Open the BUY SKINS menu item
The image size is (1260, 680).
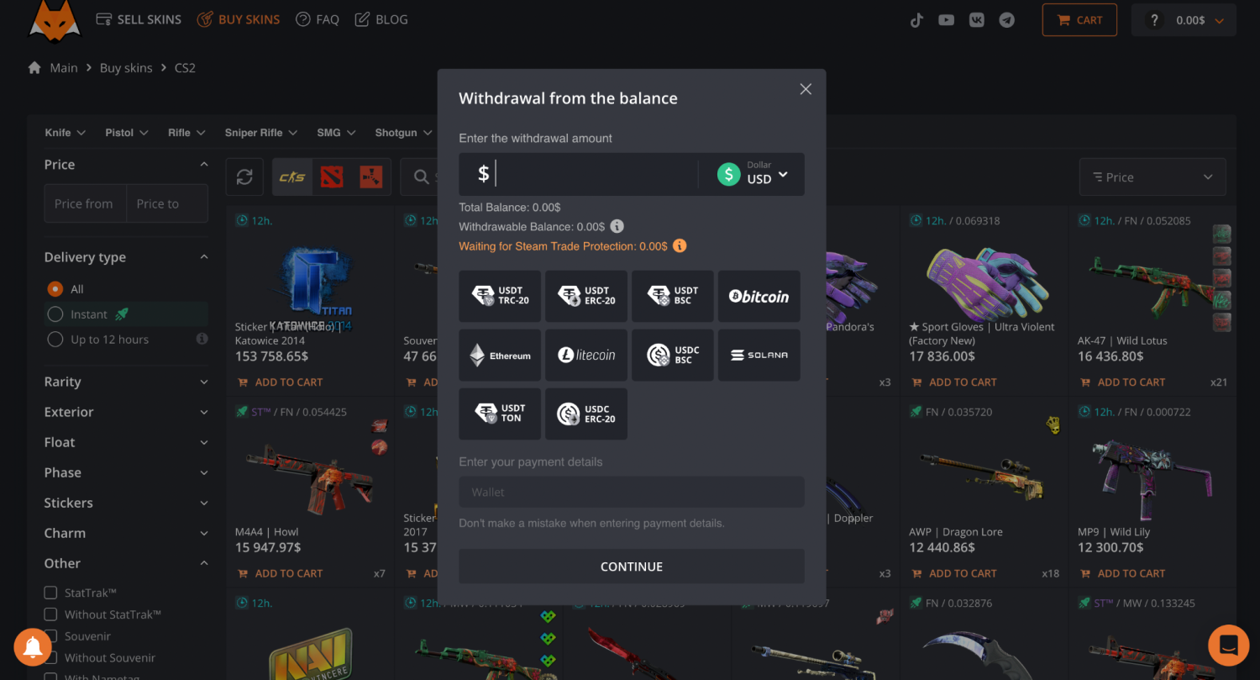[x=239, y=18]
